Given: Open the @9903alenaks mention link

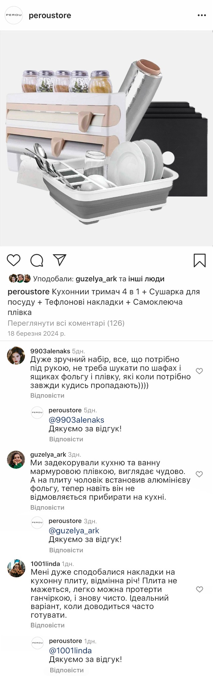Looking at the screenshot, I should (77, 420).
